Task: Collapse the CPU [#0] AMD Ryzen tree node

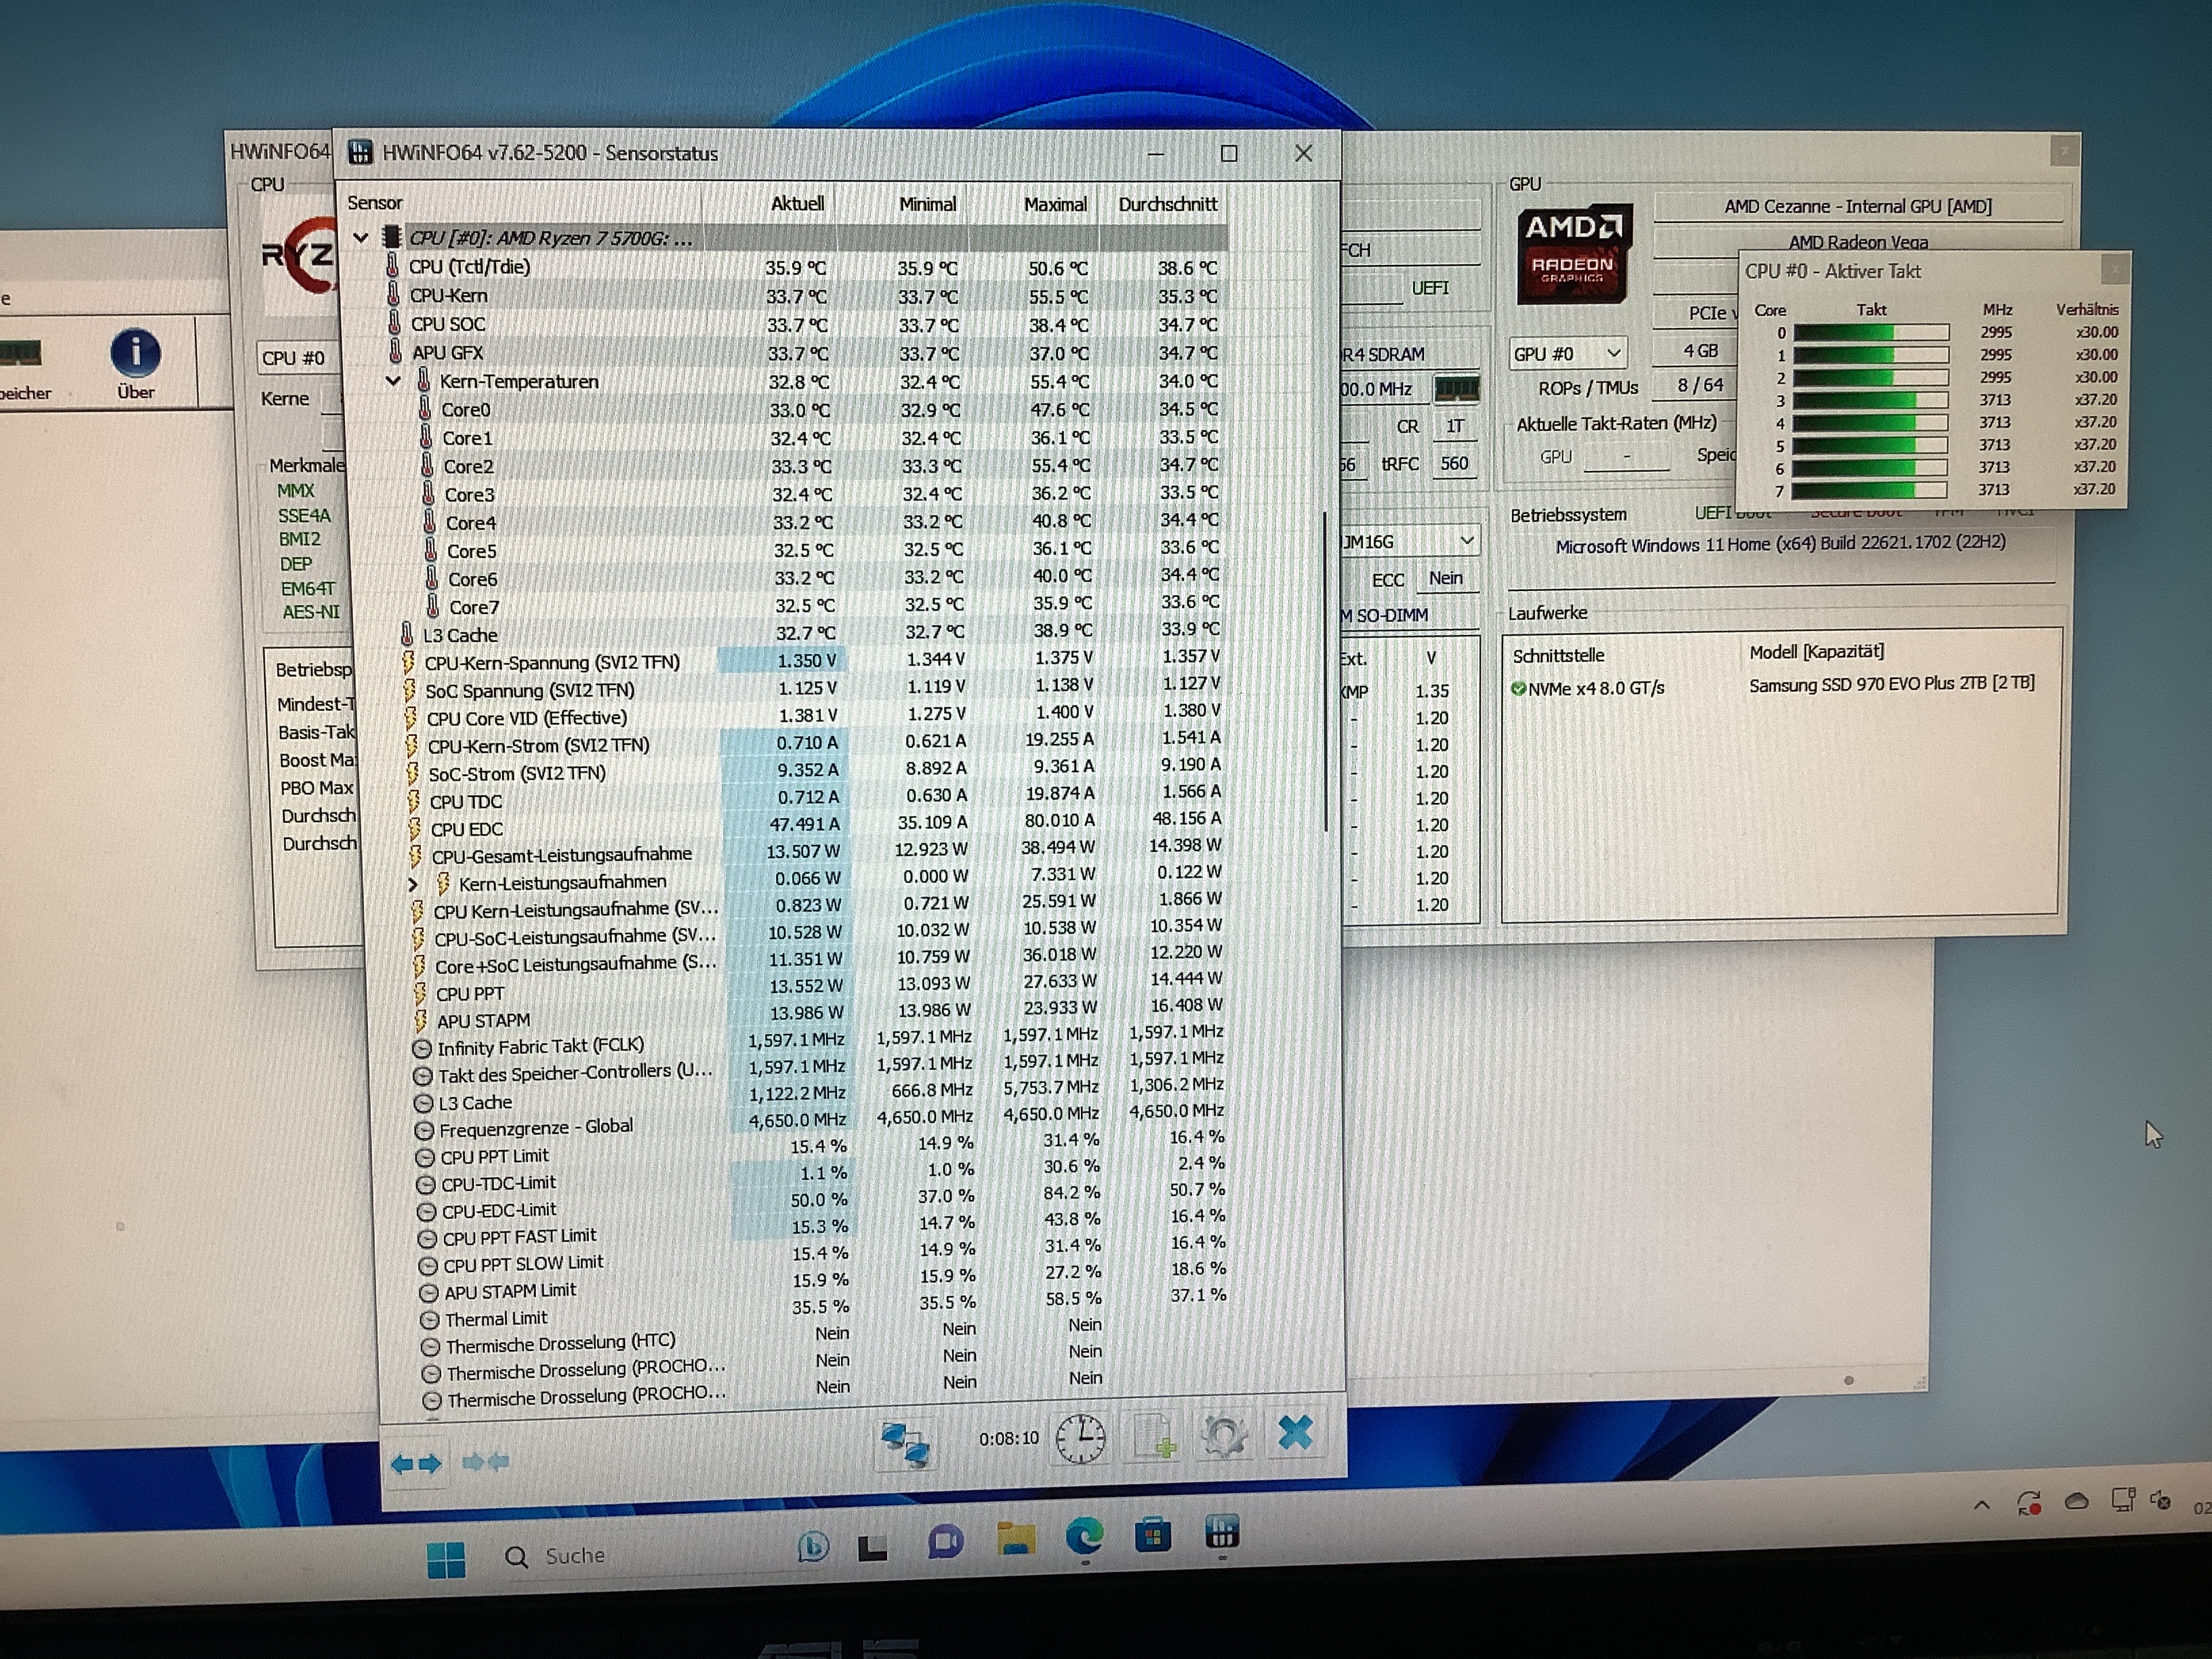Action: click(x=361, y=238)
